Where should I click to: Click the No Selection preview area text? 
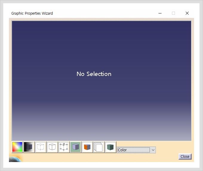(94, 74)
